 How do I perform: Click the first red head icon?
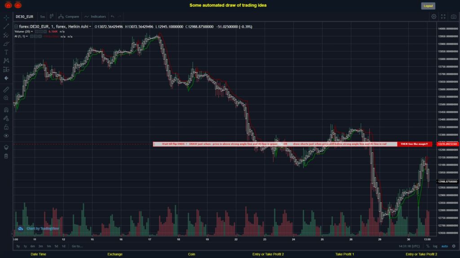click(x=8, y=5)
